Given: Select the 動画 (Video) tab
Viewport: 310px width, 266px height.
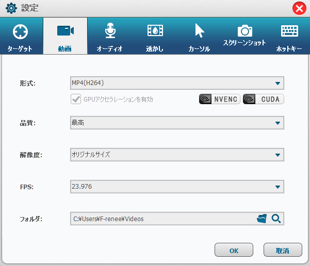Looking at the screenshot, I should 65,36.
